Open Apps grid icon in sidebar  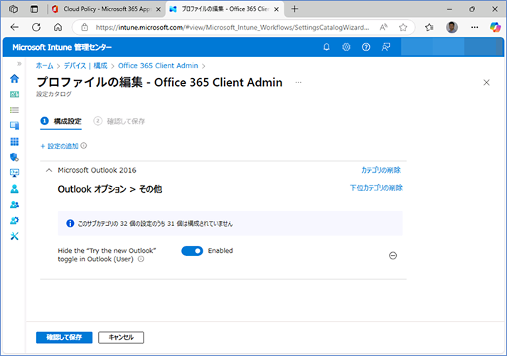pos(14,141)
